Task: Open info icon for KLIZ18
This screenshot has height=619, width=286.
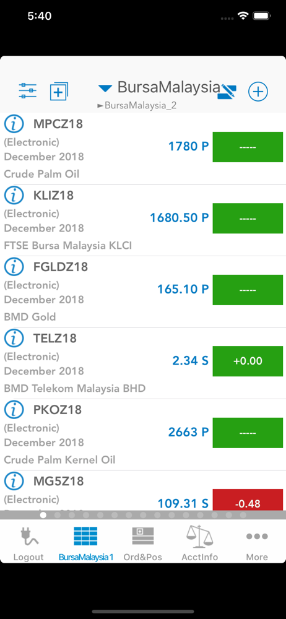Action: (x=14, y=196)
